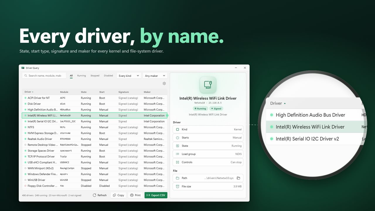Click status dot of Floppy Disk Controller row

pos(25,186)
